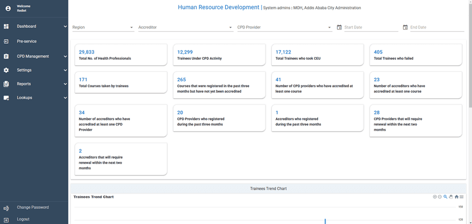Viewport: 472px width, 224px height.
Task: Click the bold Trainees Trend Chart title
Action: (x=93, y=197)
